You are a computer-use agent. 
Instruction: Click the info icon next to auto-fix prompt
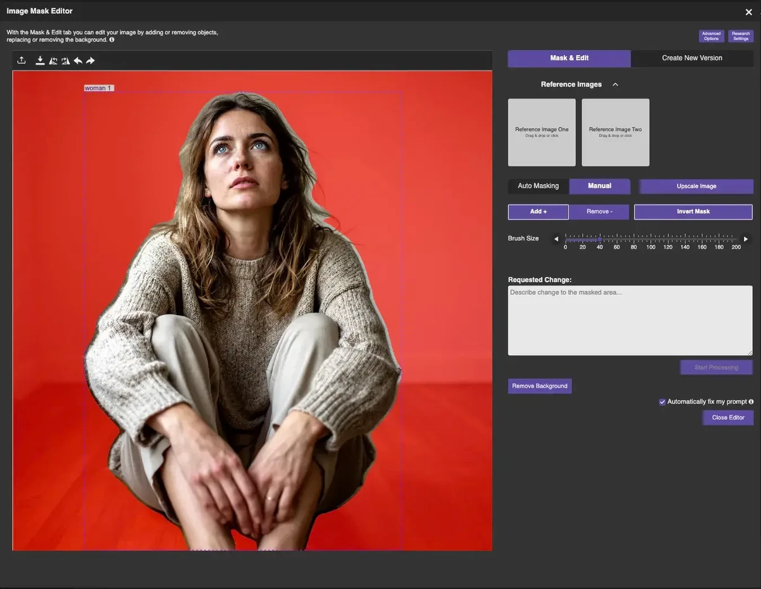pos(751,402)
